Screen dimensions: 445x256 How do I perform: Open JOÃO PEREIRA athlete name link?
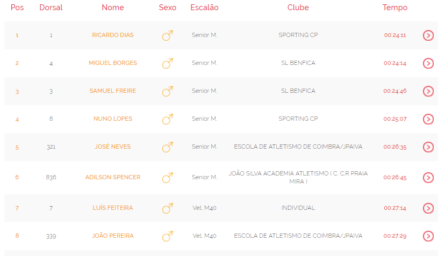pos(113,236)
